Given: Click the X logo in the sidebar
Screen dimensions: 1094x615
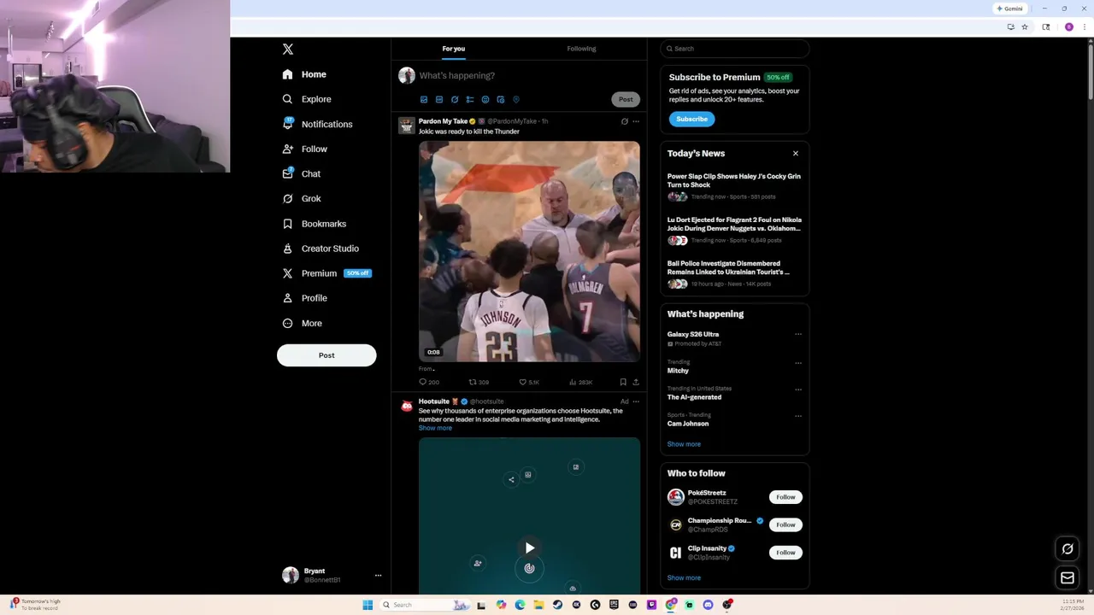Looking at the screenshot, I should pyautogui.click(x=288, y=50).
